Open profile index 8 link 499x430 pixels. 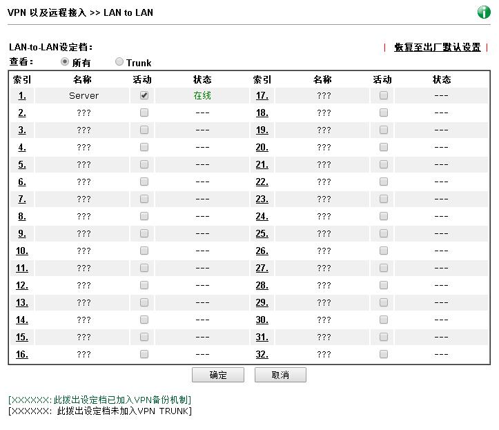click(x=22, y=216)
